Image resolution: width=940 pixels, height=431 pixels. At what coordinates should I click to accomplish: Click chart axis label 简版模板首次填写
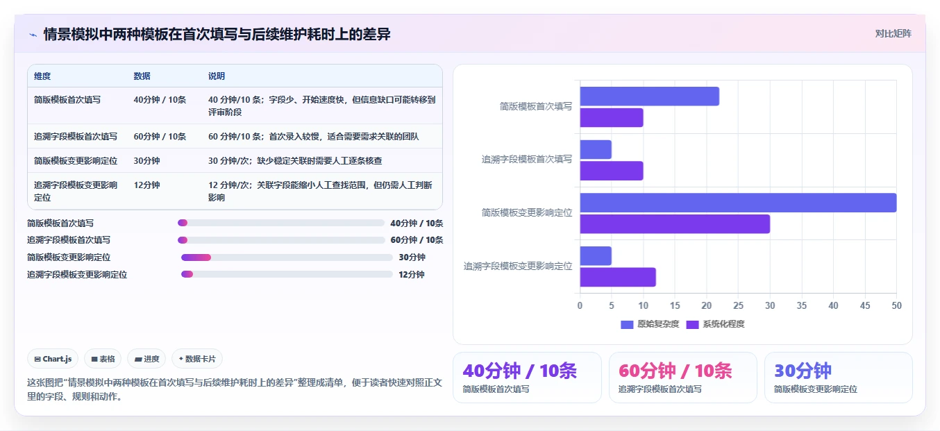tap(536, 107)
